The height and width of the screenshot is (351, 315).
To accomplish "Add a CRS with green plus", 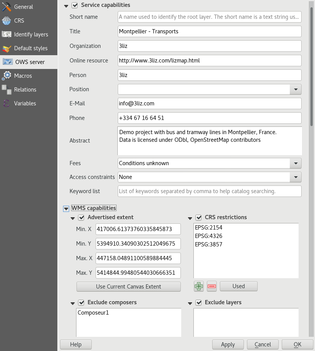I will [x=199, y=286].
